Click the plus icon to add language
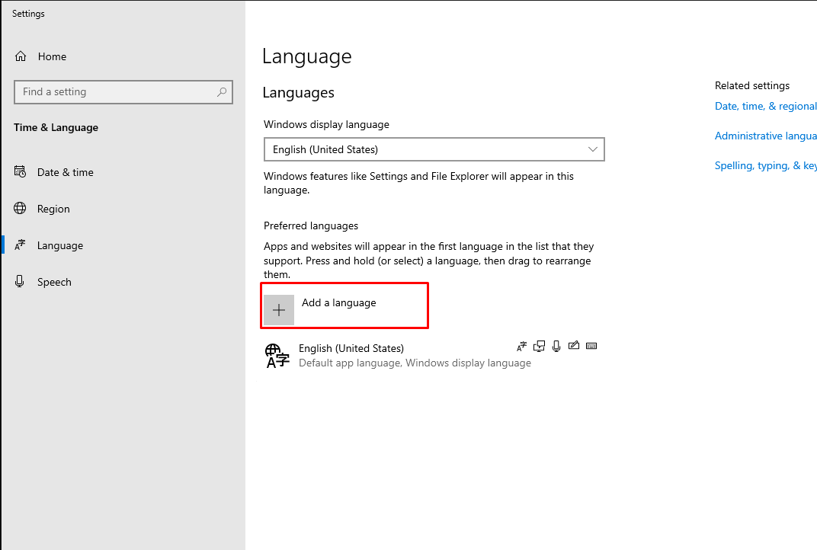Screen dimensions: 817x550 pyautogui.click(x=279, y=310)
